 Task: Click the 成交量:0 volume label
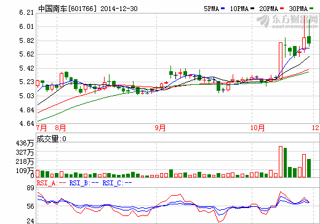pyautogui.click(x=52, y=139)
